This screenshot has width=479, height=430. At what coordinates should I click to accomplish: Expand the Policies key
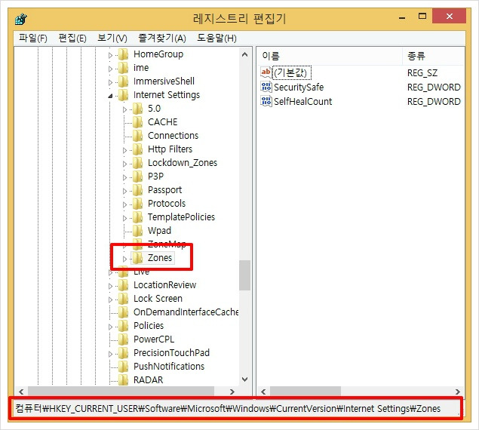110,327
